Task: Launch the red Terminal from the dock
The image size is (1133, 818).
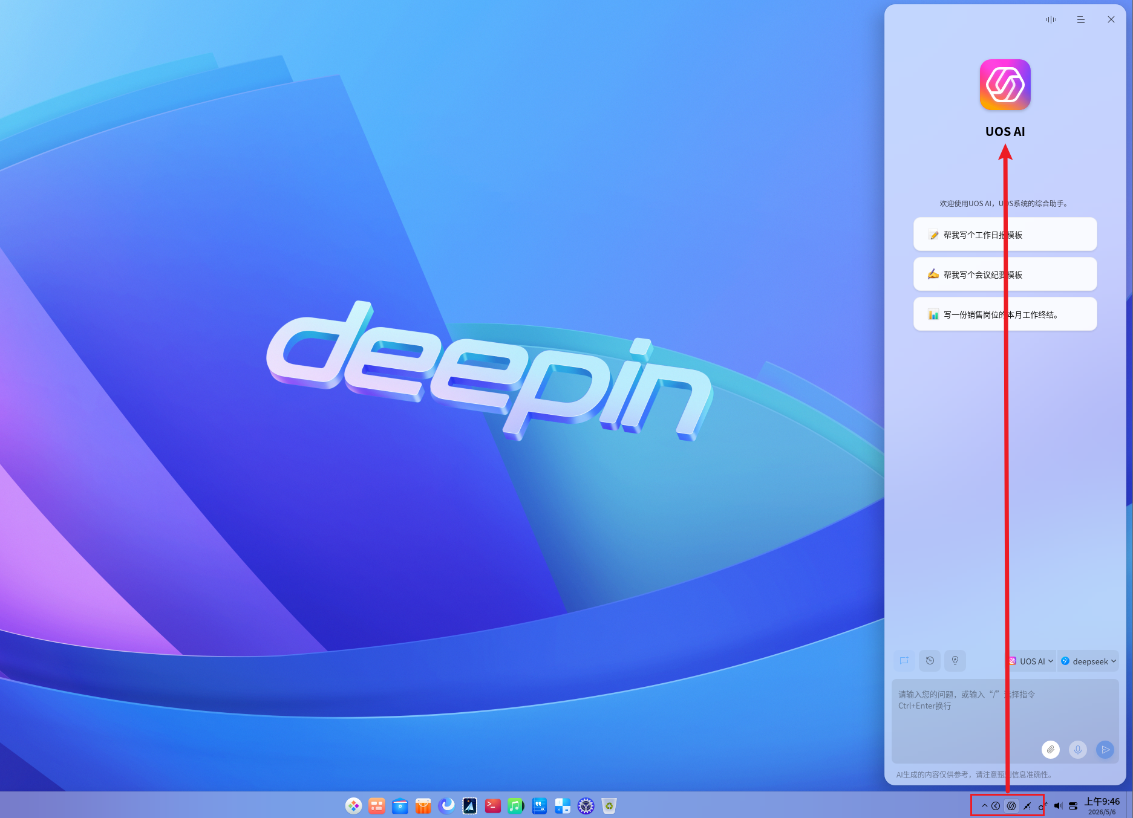Action: pyautogui.click(x=493, y=806)
